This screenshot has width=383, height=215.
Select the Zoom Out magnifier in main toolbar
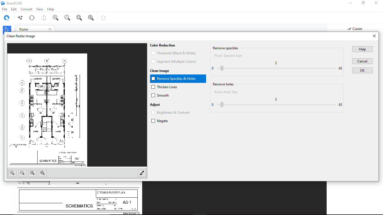tap(67, 18)
